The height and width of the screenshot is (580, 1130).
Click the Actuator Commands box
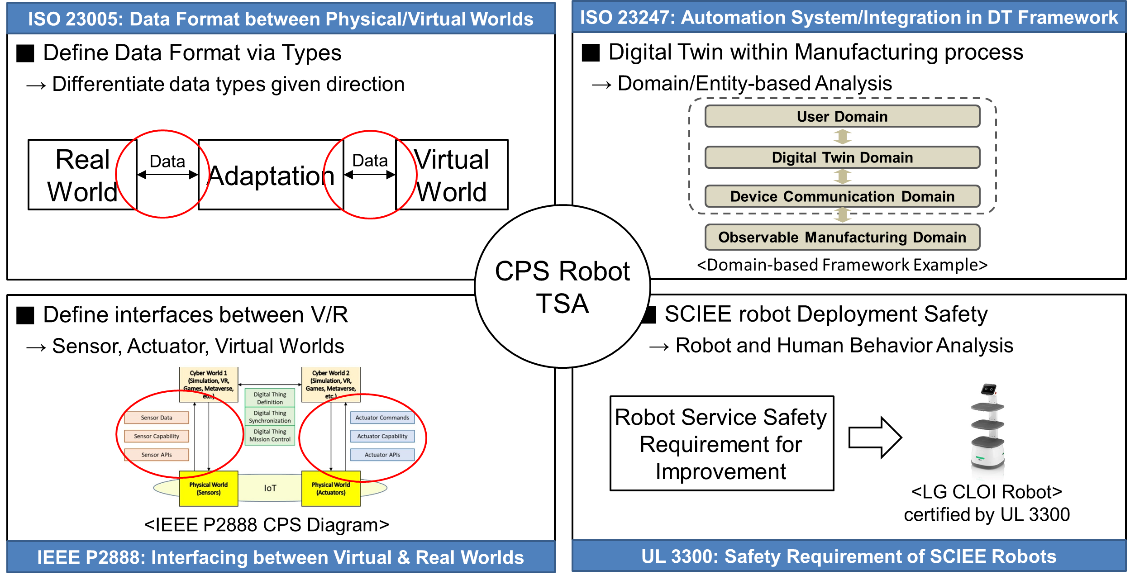(382, 418)
